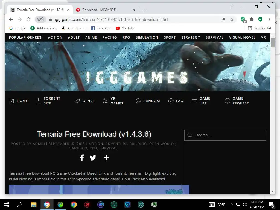Click the IGG GAMES banner logo
Screen dimensions: 280x210
(x=137, y=78)
